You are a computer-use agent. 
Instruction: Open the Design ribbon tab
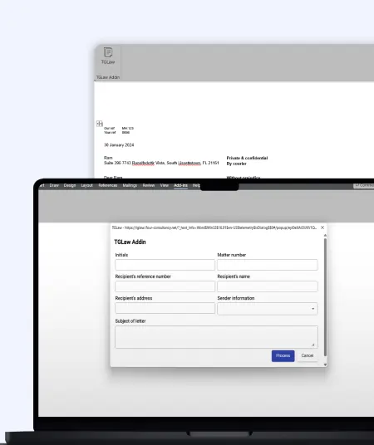click(x=70, y=185)
